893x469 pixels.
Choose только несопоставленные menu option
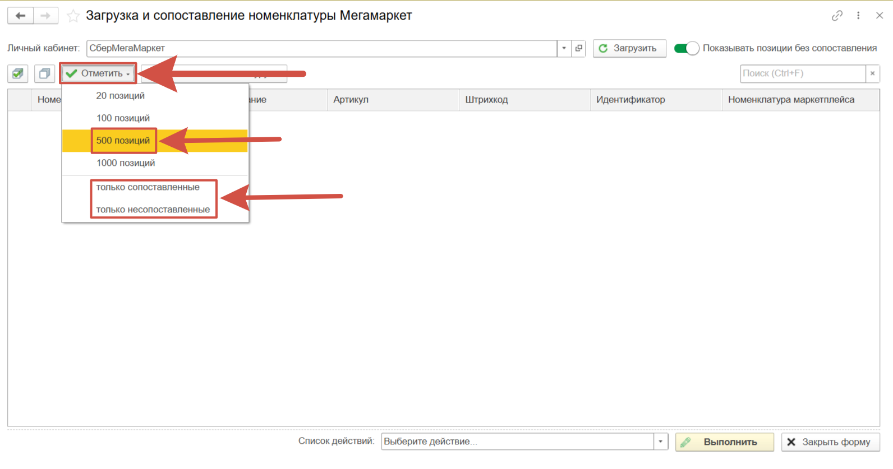tap(153, 210)
